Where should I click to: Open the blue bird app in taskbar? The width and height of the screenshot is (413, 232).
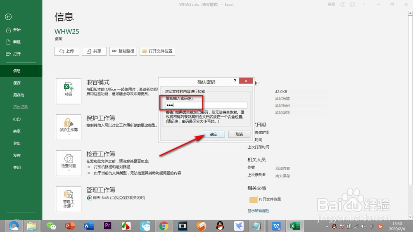coord(239,226)
